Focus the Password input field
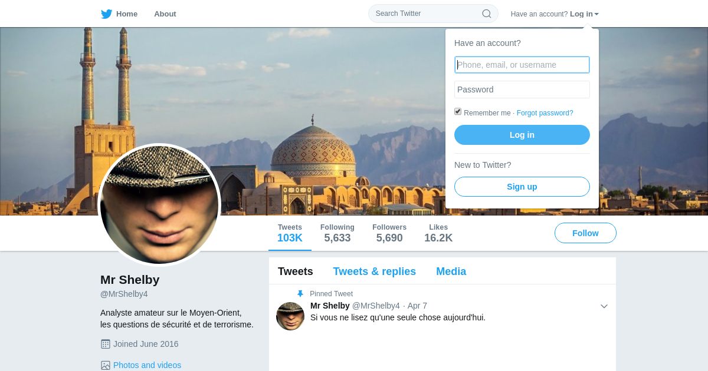This screenshot has height=371, width=708. (522, 90)
